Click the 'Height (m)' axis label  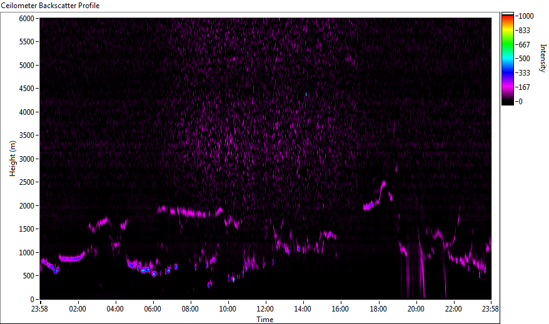coord(13,159)
